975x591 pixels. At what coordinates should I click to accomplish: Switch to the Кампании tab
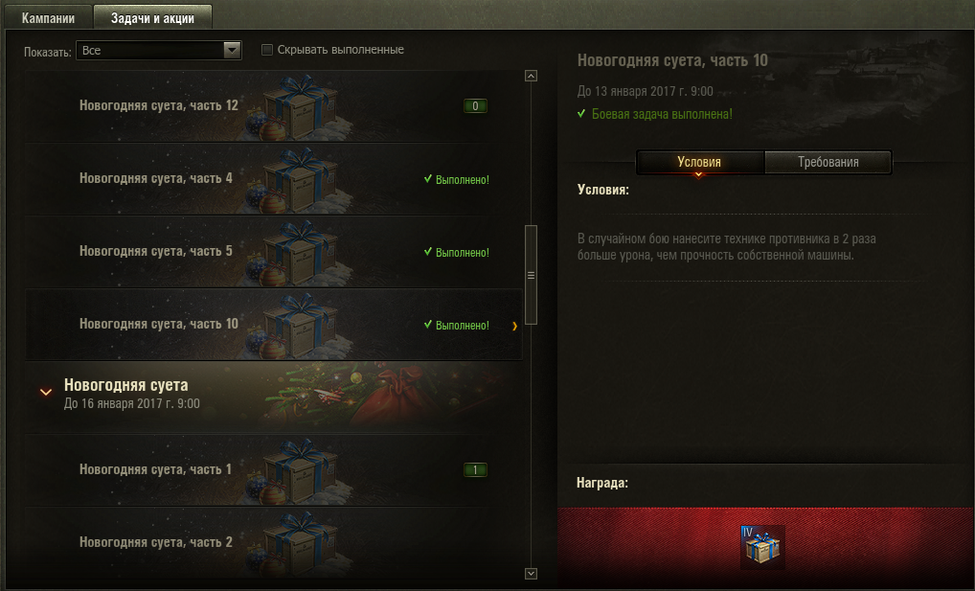[48, 18]
